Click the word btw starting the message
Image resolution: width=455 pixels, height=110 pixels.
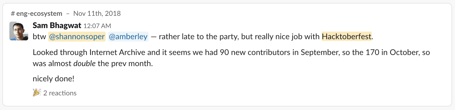tap(39, 37)
